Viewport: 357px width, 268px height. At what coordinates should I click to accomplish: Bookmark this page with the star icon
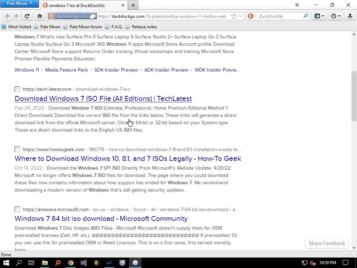pos(234,16)
